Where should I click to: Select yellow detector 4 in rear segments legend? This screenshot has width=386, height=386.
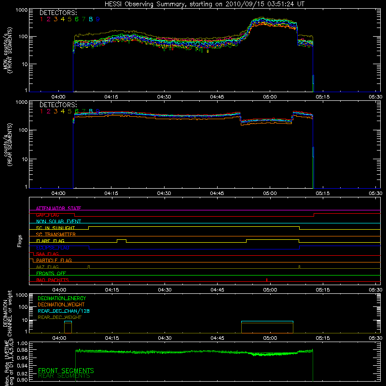63,111
